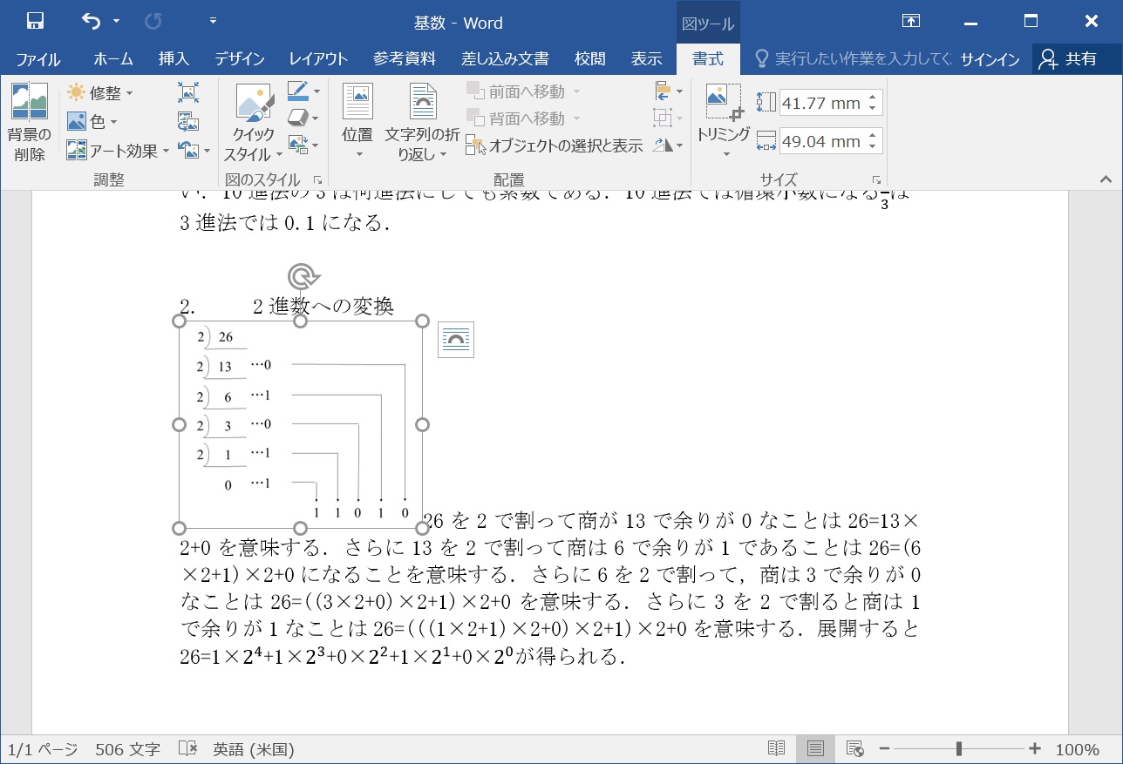Click the Undo arrow icon
Viewport: 1123px width, 764px height.
[91, 21]
